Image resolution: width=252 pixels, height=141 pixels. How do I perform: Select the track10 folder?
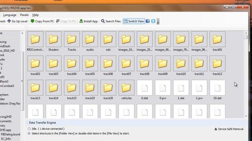tap(181, 63)
